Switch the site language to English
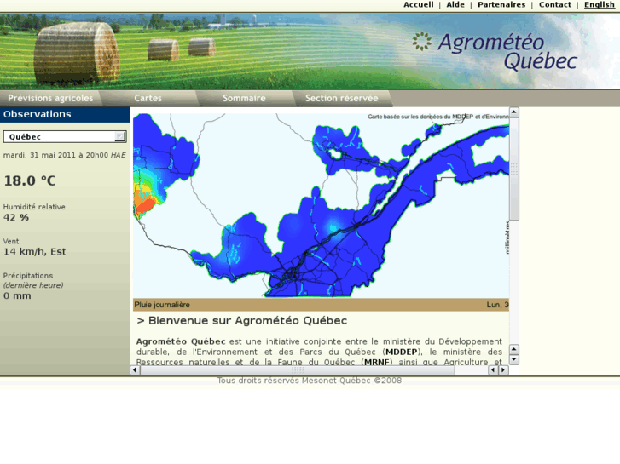 pos(600,5)
